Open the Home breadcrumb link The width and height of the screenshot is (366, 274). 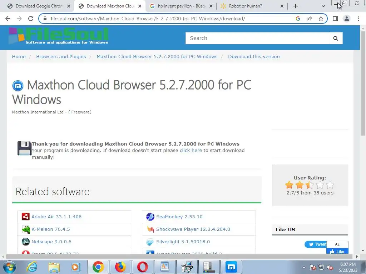pos(19,57)
